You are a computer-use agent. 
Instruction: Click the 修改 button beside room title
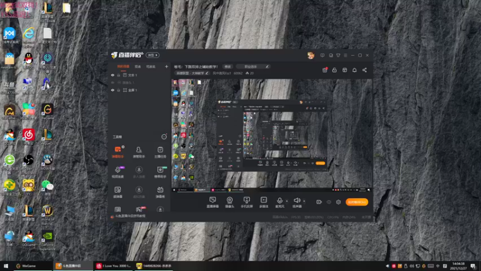227,67
